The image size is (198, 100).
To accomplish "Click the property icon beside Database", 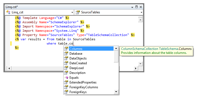I will [x=66, y=53].
